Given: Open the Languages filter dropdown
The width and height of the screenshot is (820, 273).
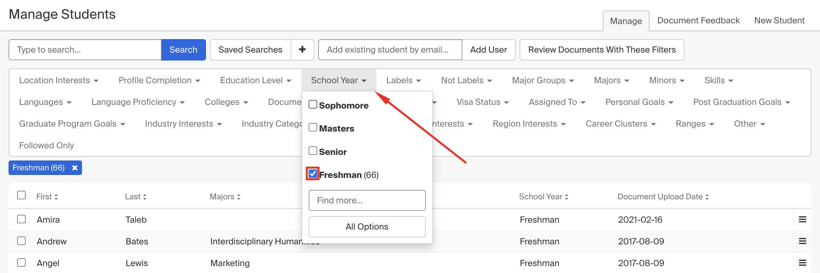Looking at the screenshot, I should click(x=45, y=102).
